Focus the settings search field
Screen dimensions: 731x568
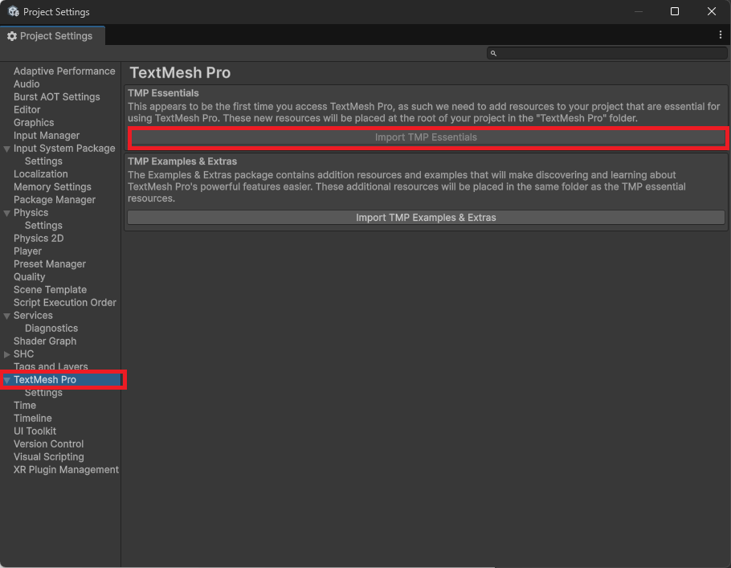coord(607,53)
